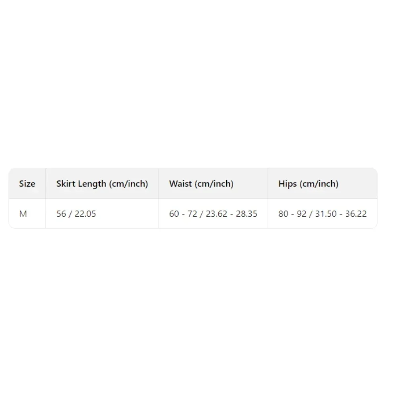Viewport: 402px width, 402px height.
Task: Click the slash in the waist measurement
Action: click(202, 214)
